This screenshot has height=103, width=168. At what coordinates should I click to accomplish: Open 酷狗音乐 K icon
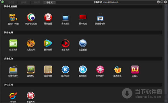click(83, 70)
